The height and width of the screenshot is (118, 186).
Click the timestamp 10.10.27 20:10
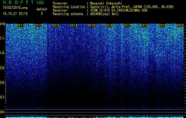point(15,14)
